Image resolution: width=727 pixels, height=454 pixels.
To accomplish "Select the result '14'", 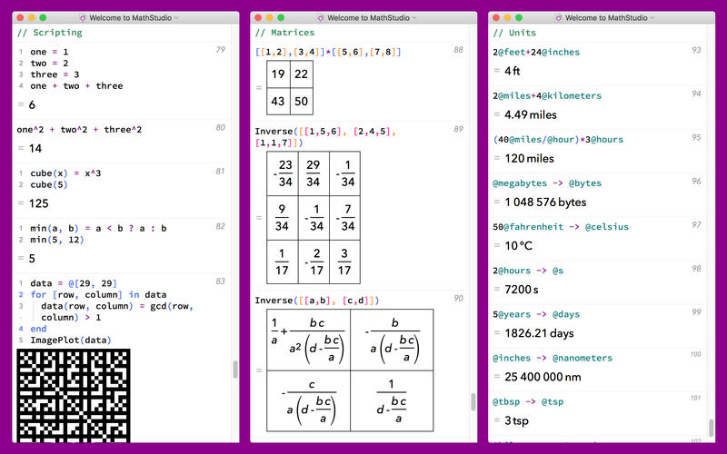I will [35, 149].
